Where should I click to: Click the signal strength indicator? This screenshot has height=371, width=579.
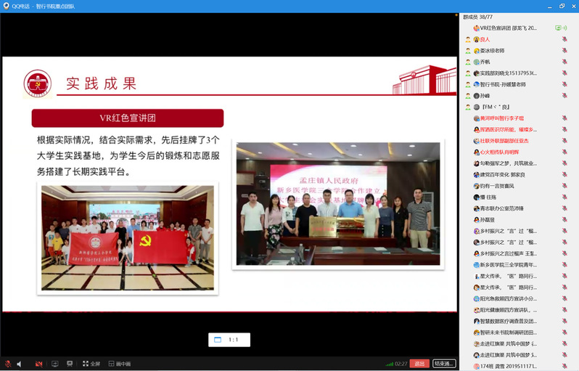[390, 364]
